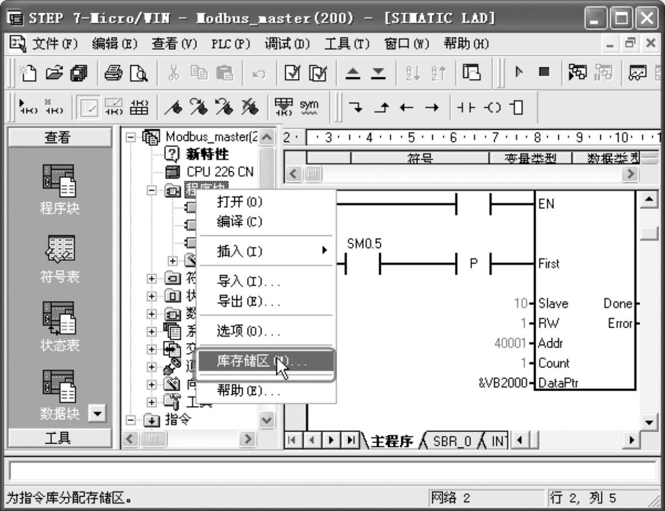Collapse the 程序块 tree node
This screenshot has height=511, width=665.
(x=152, y=190)
